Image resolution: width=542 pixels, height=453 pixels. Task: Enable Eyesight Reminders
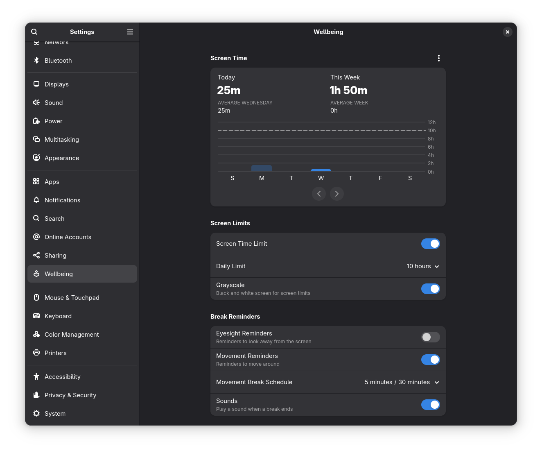tap(430, 337)
